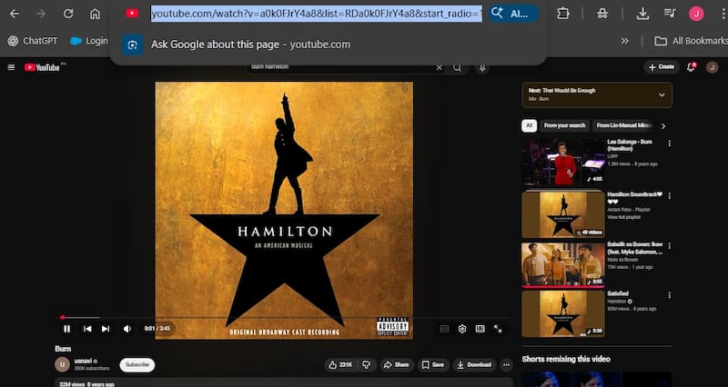This screenshot has height=387, width=728.
Task: Open the YouTube account avatar menu
Action: pos(713,67)
